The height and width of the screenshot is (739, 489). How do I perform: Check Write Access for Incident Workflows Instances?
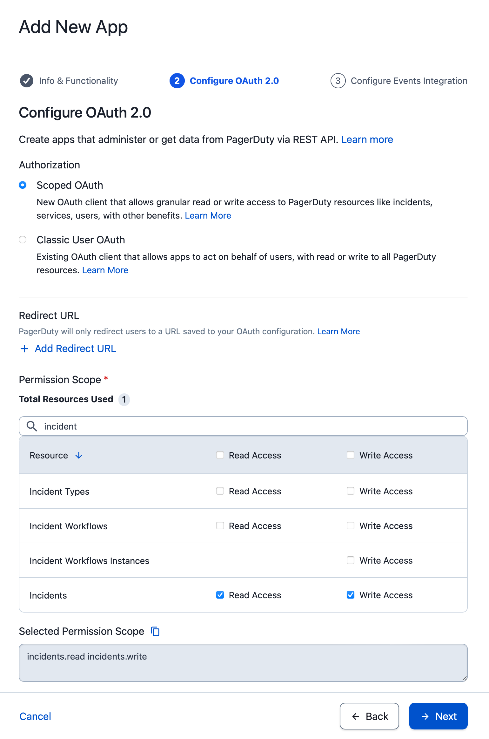coord(351,560)
